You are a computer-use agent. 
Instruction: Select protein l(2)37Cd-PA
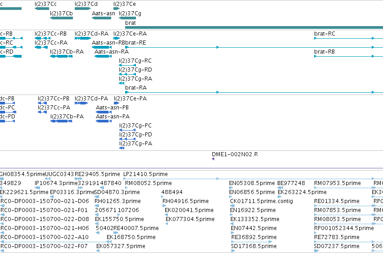click(91, 99)
